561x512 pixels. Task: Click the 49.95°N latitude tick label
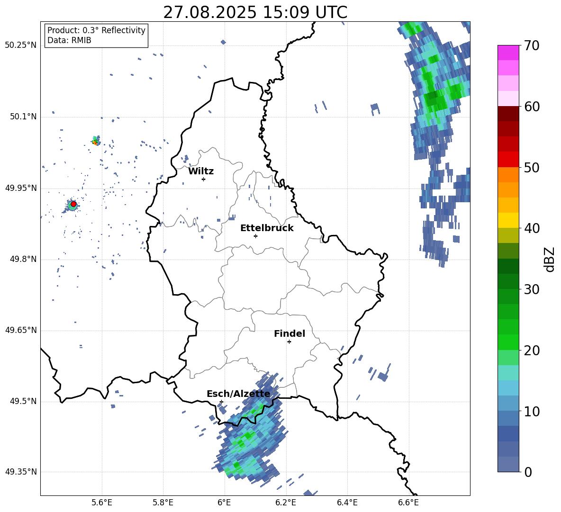tap(21, 188)
